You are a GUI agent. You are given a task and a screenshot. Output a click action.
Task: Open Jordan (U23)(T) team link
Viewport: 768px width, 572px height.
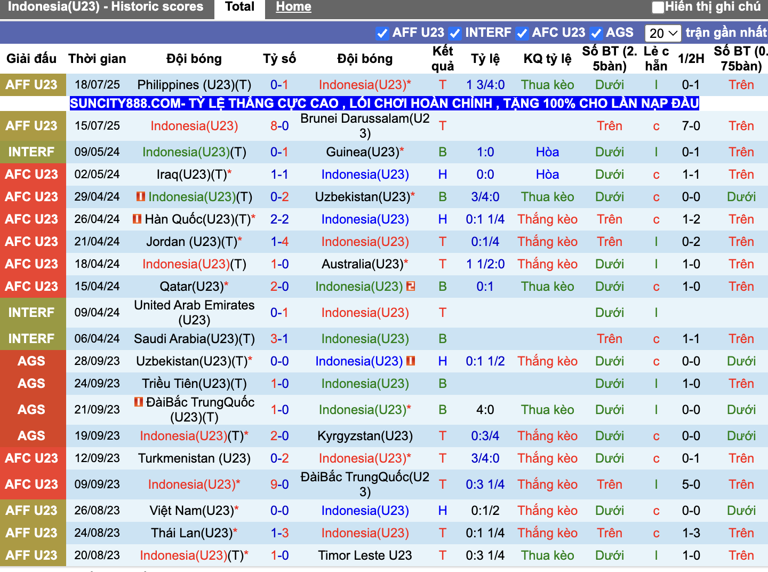pyautogui.click(x=191, y=242)
